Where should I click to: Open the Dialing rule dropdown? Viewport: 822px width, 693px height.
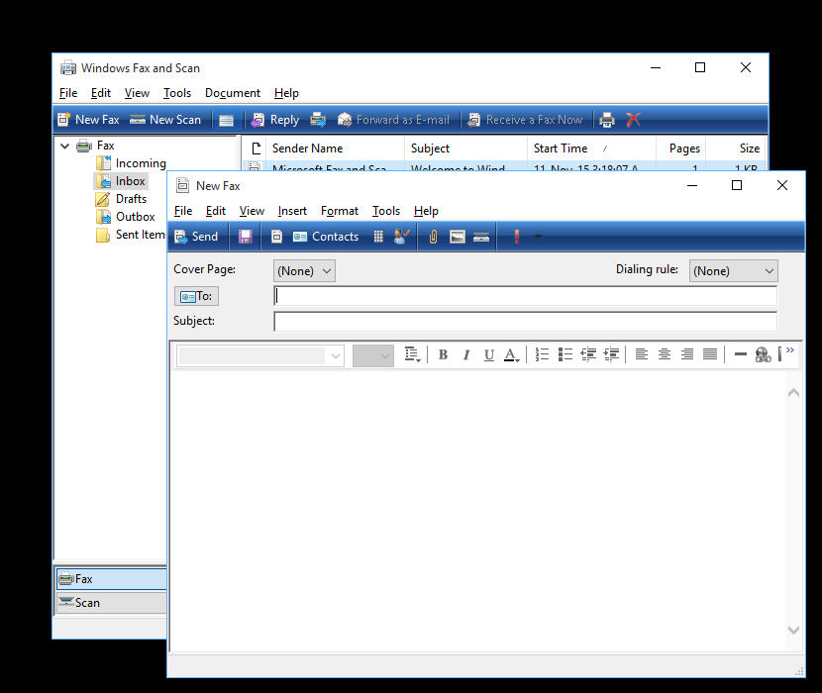(733, 270)
